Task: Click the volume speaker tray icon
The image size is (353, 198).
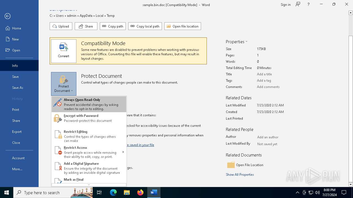Action: pos(317,193)
